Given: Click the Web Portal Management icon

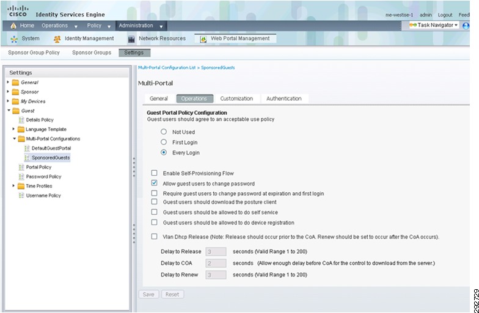Looking at the screenshot, I should point(203,39).
